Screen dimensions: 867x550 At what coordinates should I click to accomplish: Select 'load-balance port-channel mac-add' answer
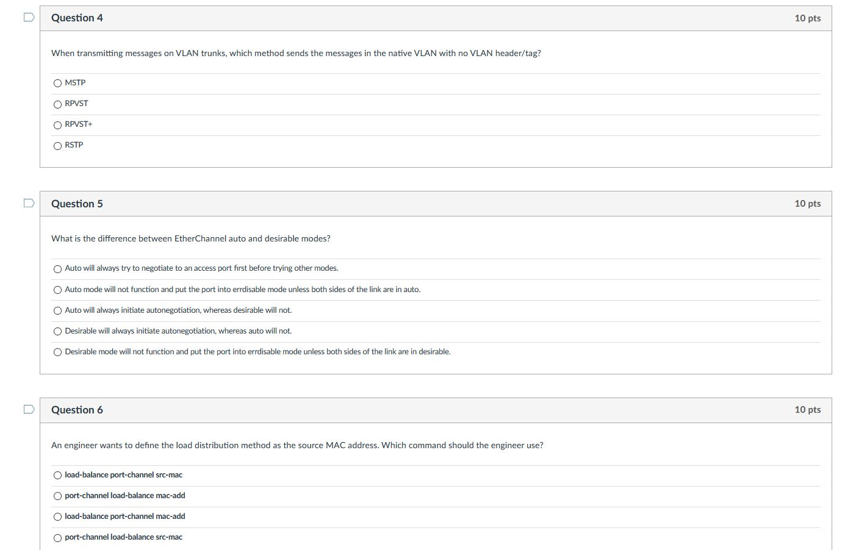57,516
